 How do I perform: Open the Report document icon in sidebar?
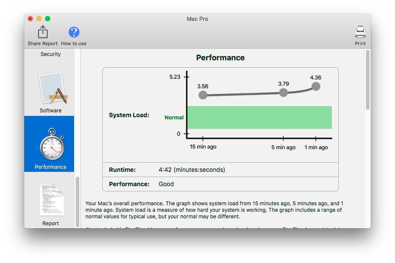coord(52,200)
